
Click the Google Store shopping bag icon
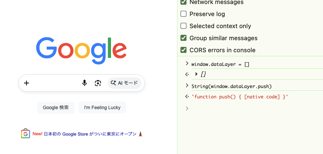coord(25,134)
